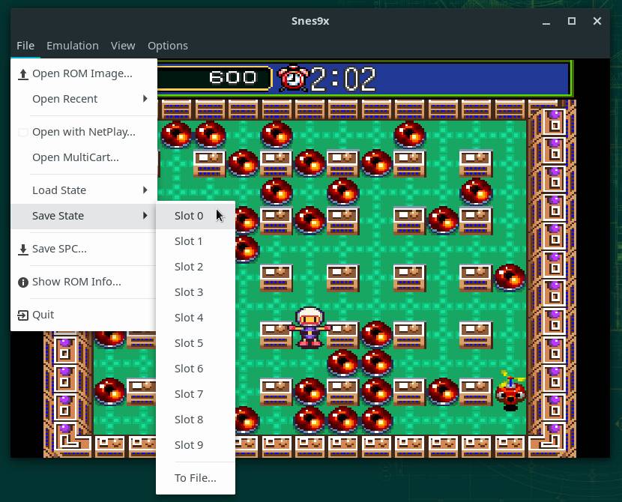This screenshot has height=502, width=622.
Task: Choose Open ROM Image from File menu
Action: point(84,73)
